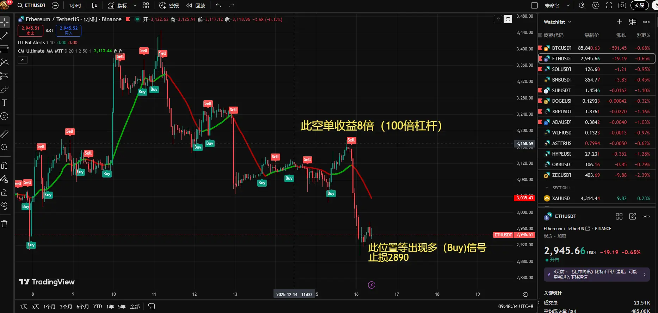
Task: Open the 1小时 interval dropdown
Action: tap(75, 5)
